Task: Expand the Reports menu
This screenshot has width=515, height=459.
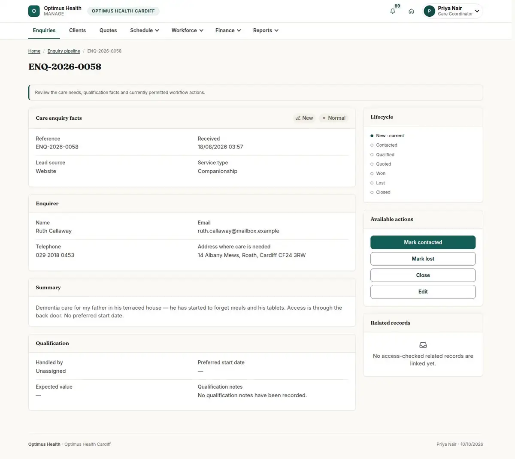Action: pyautogui.click(x=266, y=30)
